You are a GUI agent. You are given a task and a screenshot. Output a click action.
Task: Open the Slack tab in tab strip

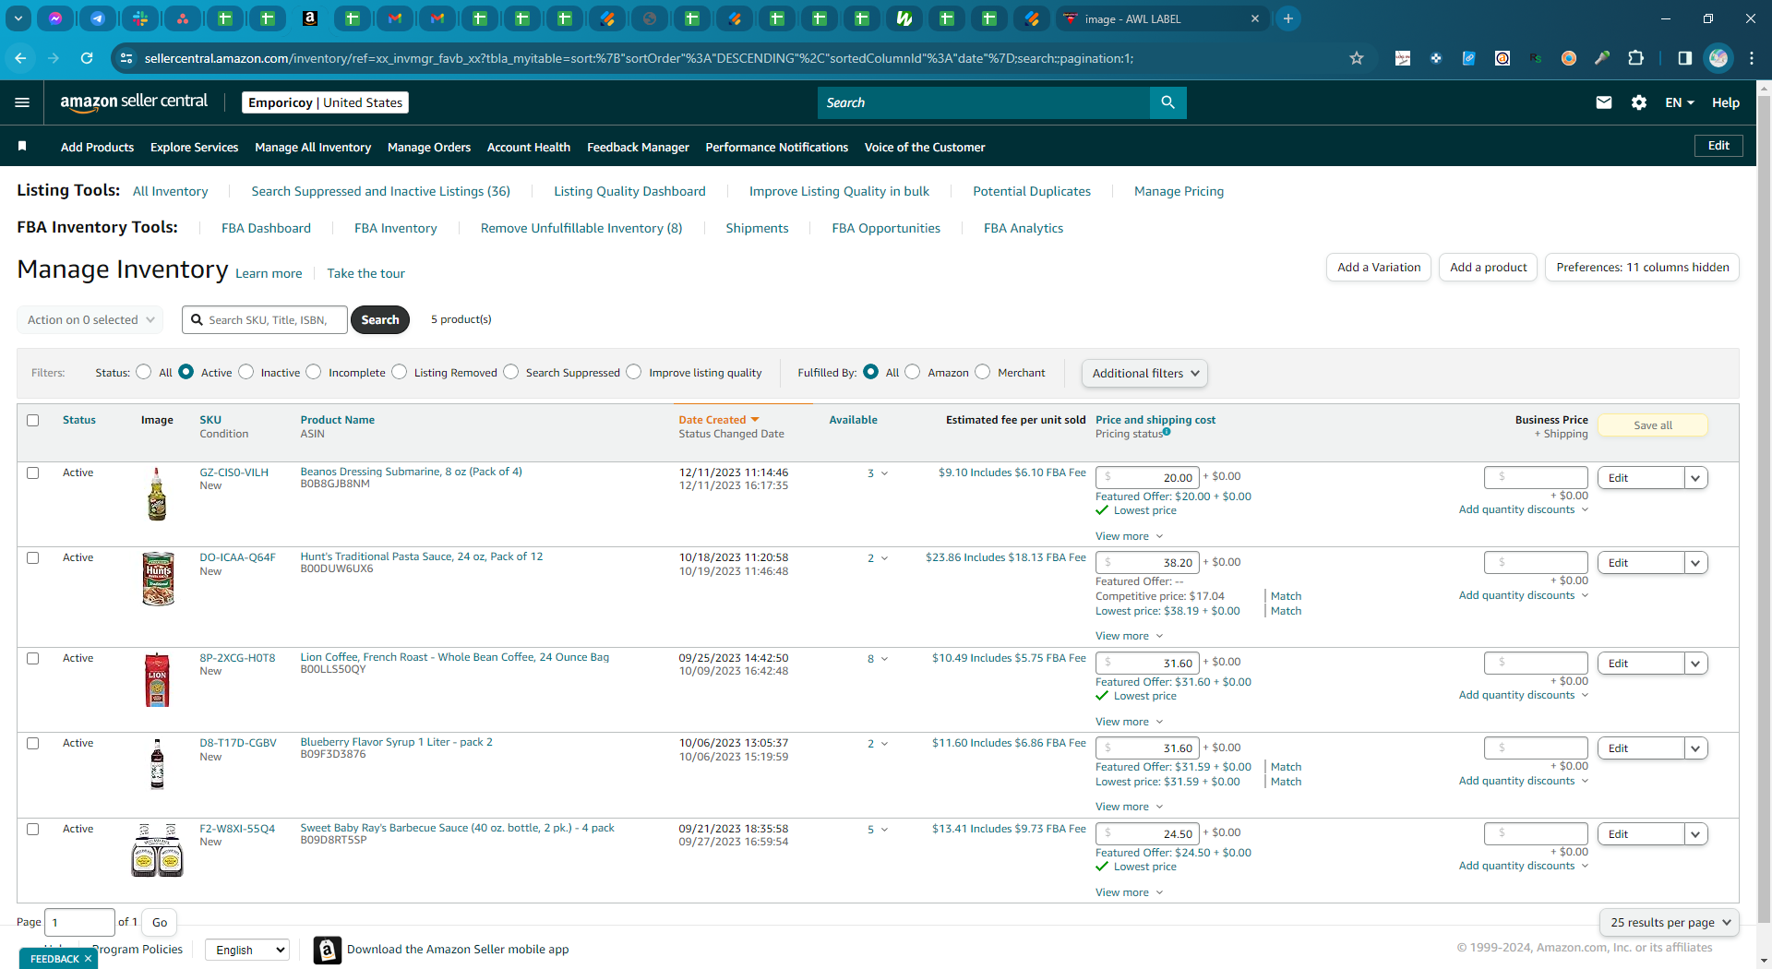click(140, 18)
